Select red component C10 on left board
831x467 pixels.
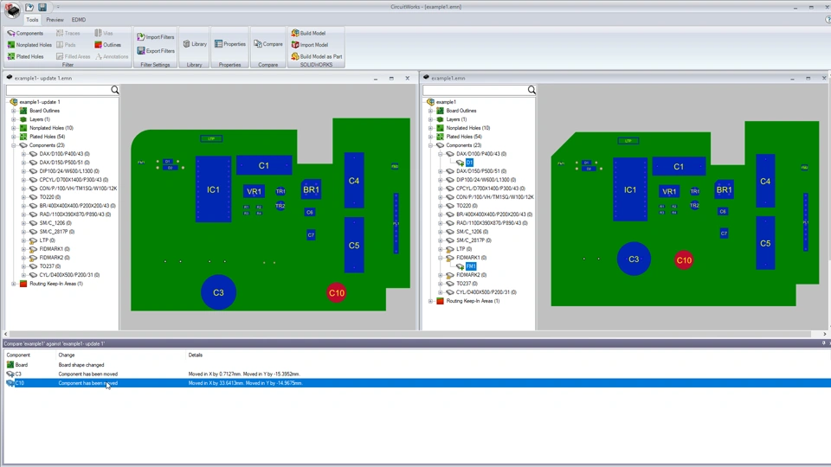[x=337, y=293]
